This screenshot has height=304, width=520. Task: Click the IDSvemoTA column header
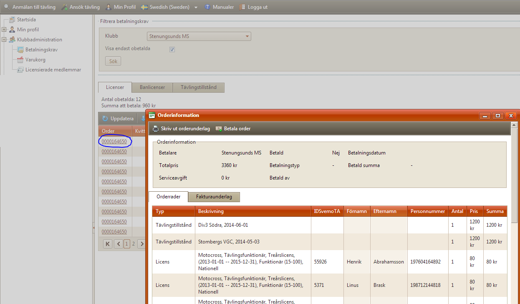click(327, 211)
